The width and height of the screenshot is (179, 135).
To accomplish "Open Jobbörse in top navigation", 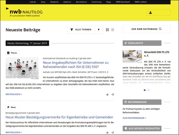I will 68,2.
